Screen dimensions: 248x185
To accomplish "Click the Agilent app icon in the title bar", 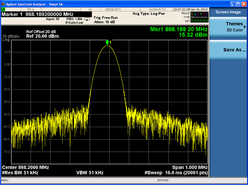I will 3,4.
